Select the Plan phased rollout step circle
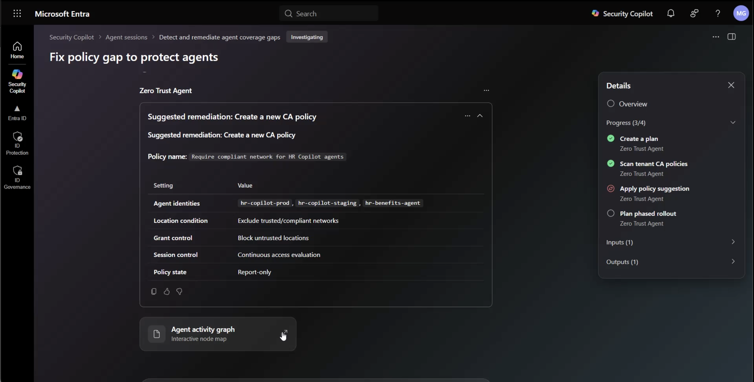Viewport: 754px width, 382px height. [611, 213]
